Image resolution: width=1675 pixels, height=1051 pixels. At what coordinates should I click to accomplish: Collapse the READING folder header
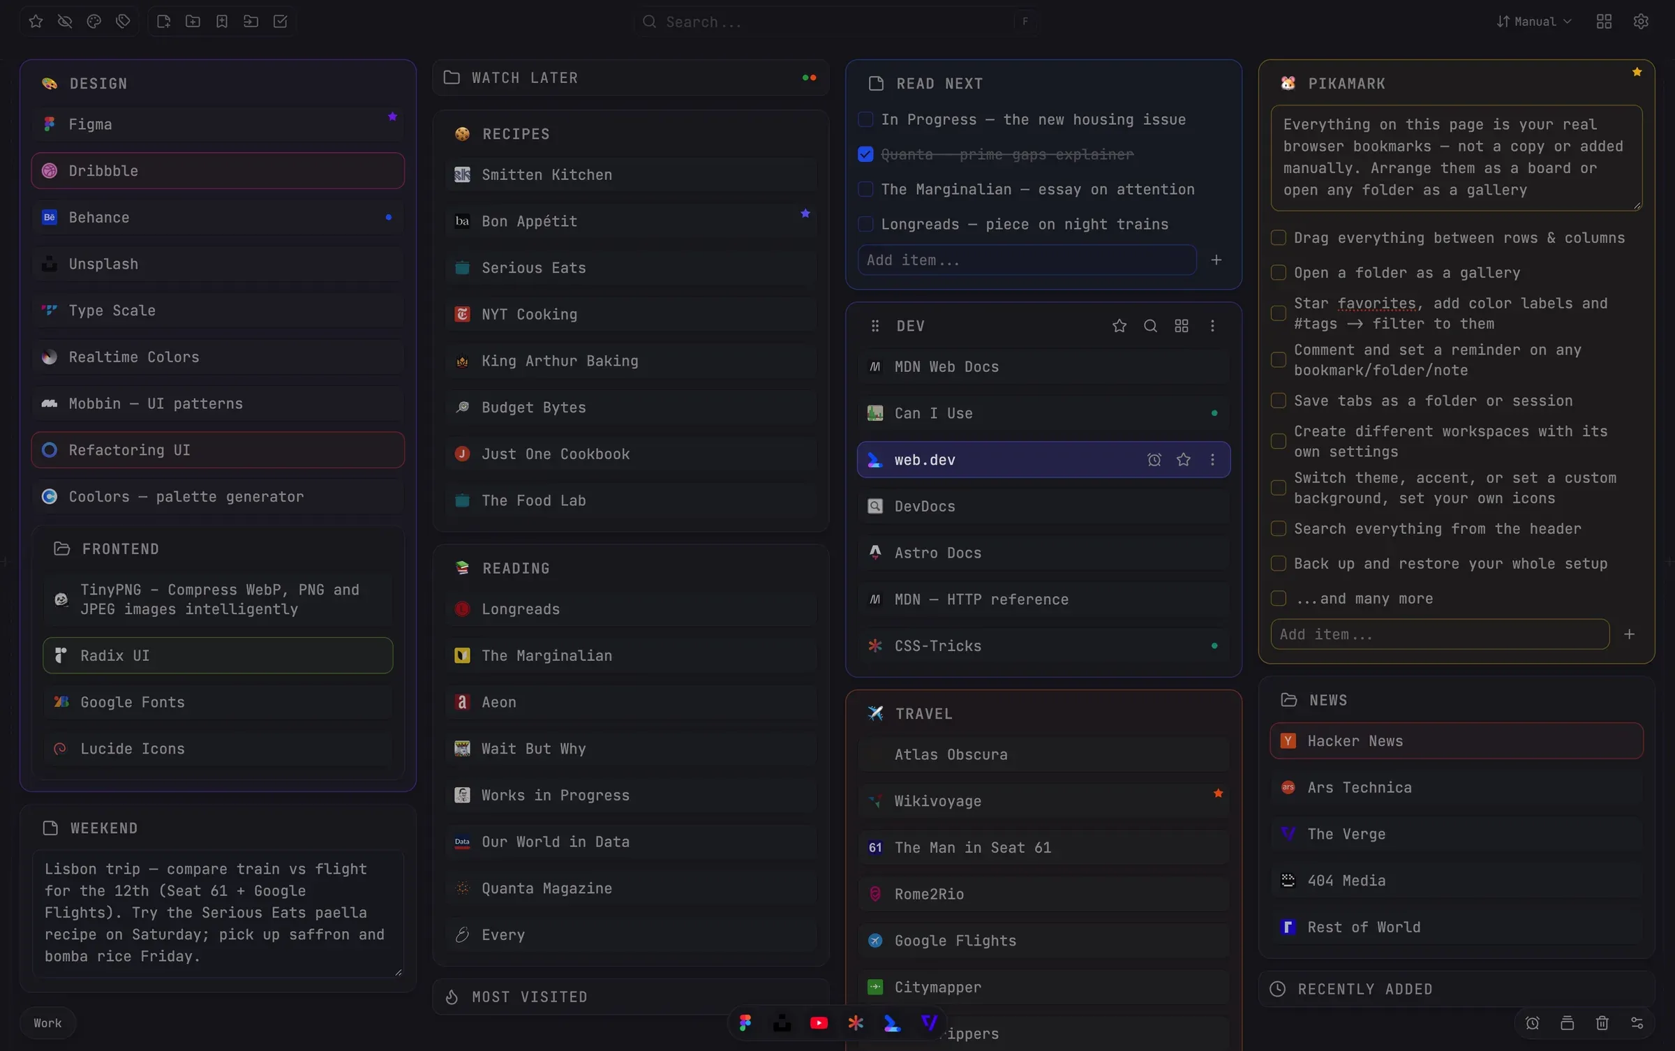(x=631, y=569)
